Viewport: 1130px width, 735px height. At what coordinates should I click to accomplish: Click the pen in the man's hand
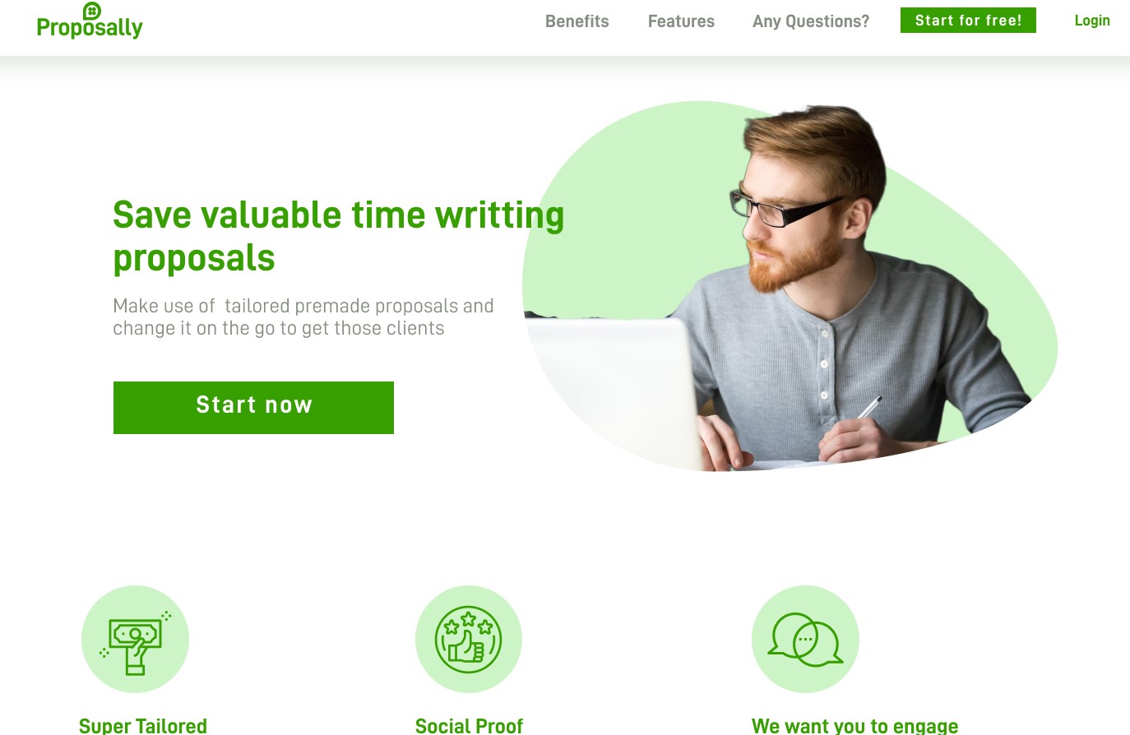(868, 407)
